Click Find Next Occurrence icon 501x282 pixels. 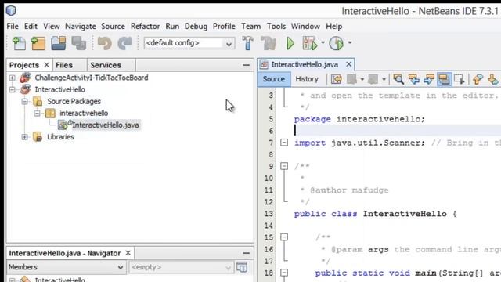[x=429, y=79]
